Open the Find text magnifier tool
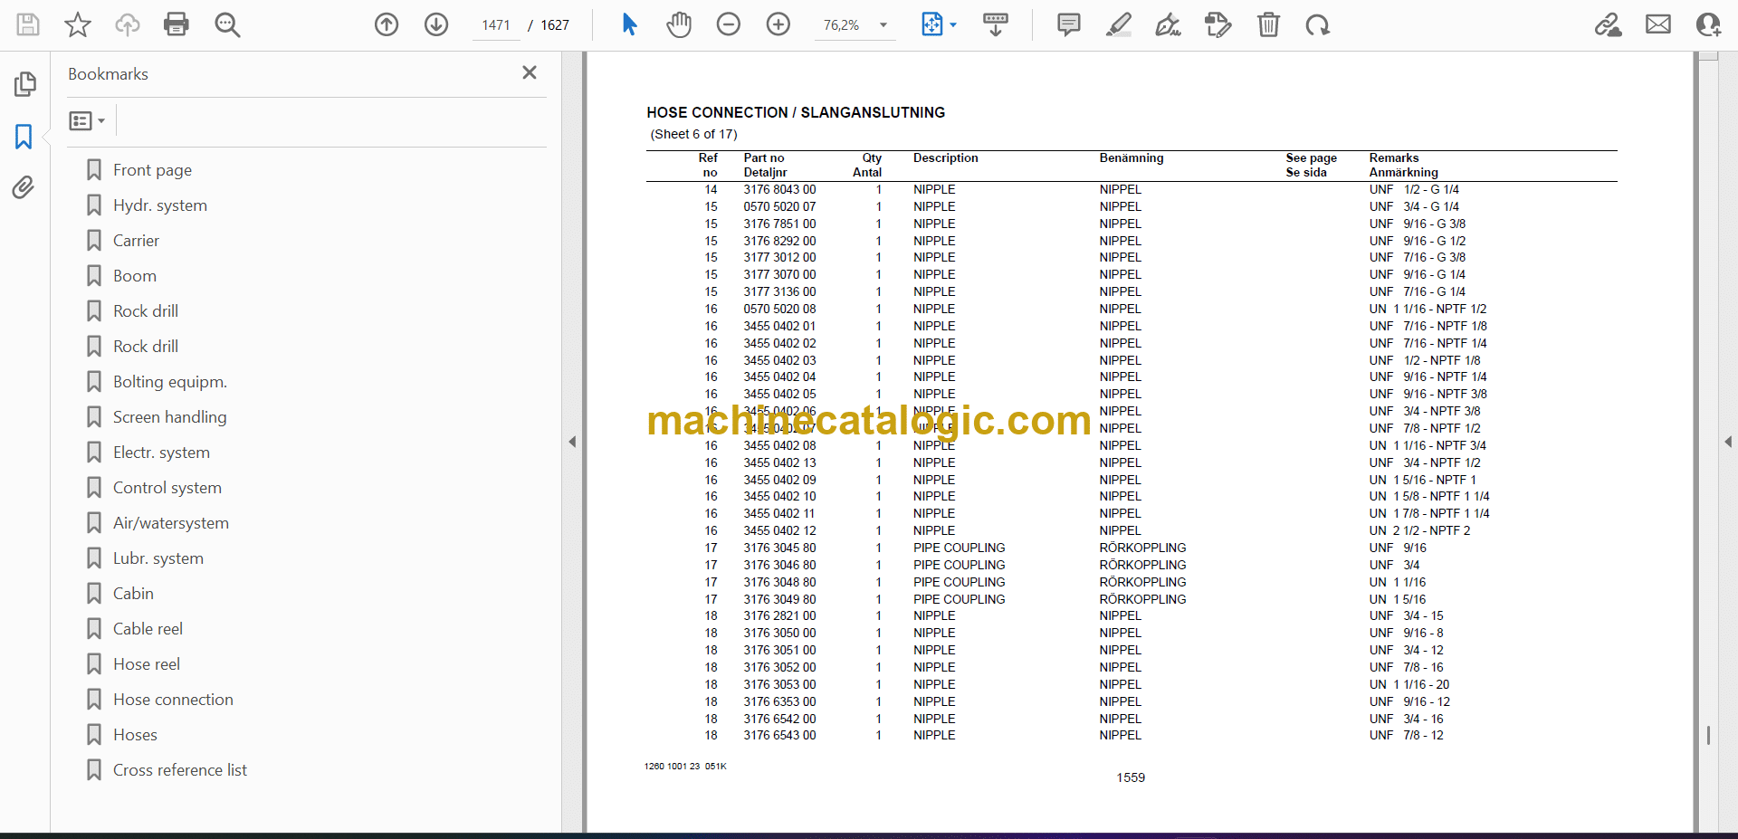This screenshot has width=1738, height=839. (227, 24)
